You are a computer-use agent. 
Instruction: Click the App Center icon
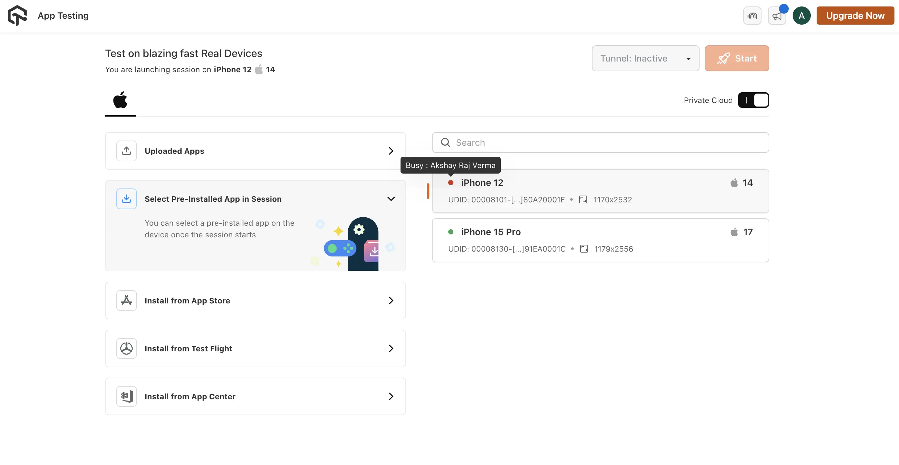tap(126, 396)
